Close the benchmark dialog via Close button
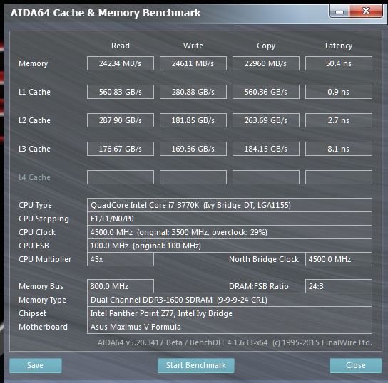388x383 pixels. tap(356, 365)
